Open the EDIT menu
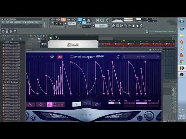Viewport: 186px width, 139px height. [x=7, y=22]
